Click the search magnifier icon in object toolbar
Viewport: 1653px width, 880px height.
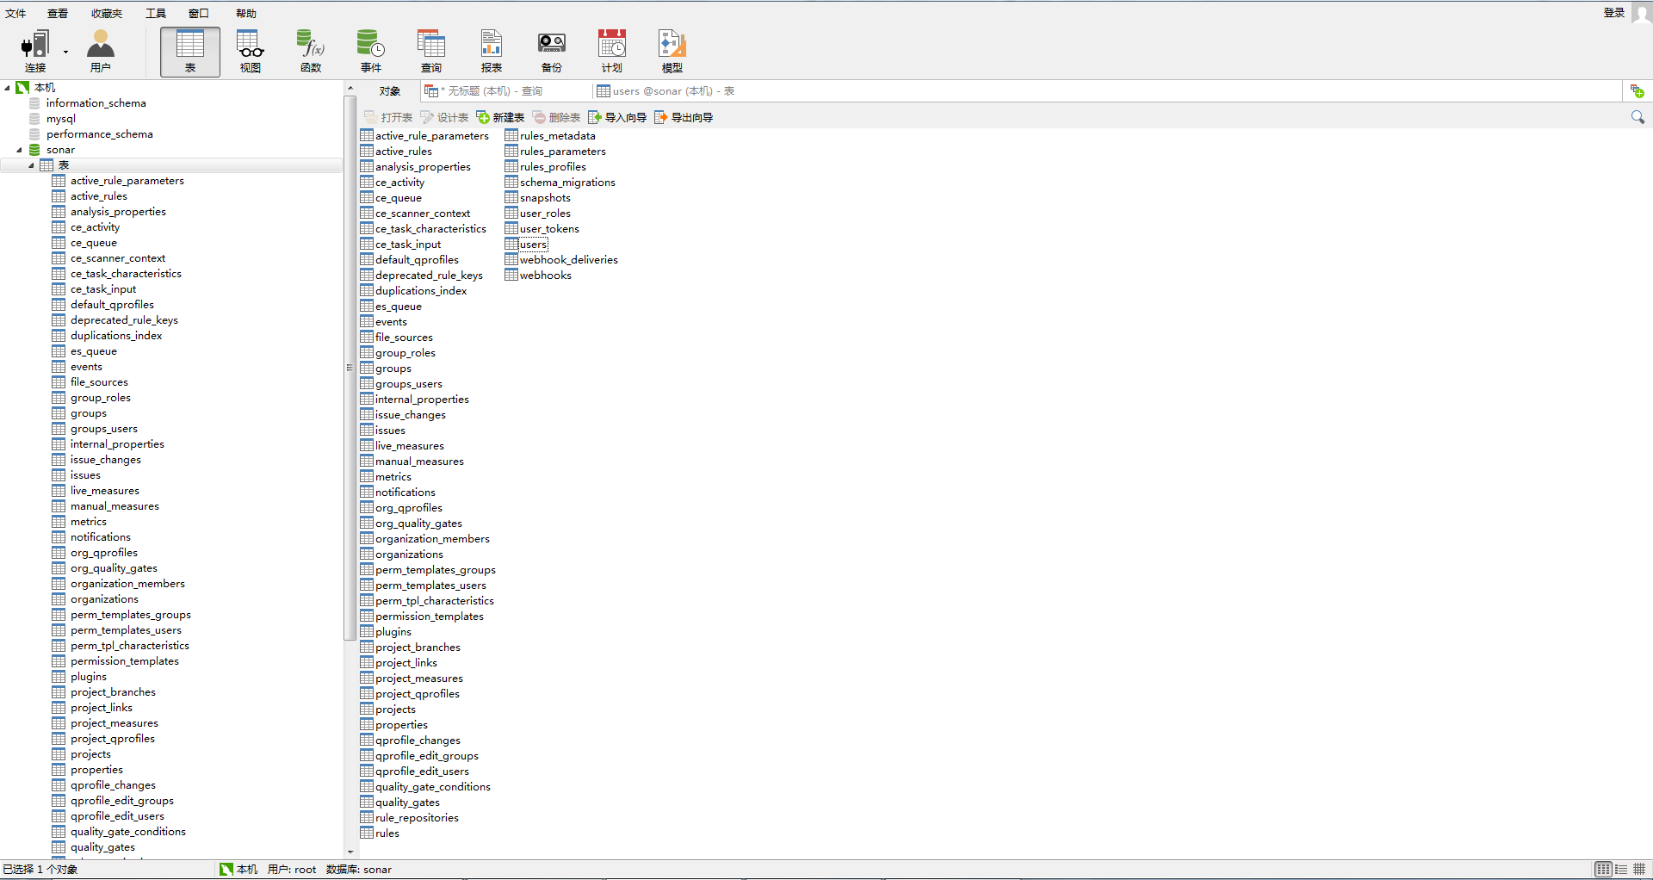pos(1638,117)
